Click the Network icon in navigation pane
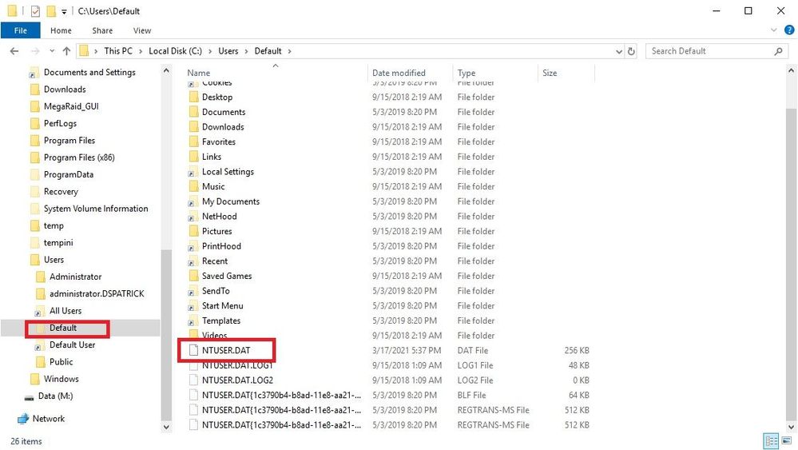Viewport: 798px width, 450px height. pos(23,419)
